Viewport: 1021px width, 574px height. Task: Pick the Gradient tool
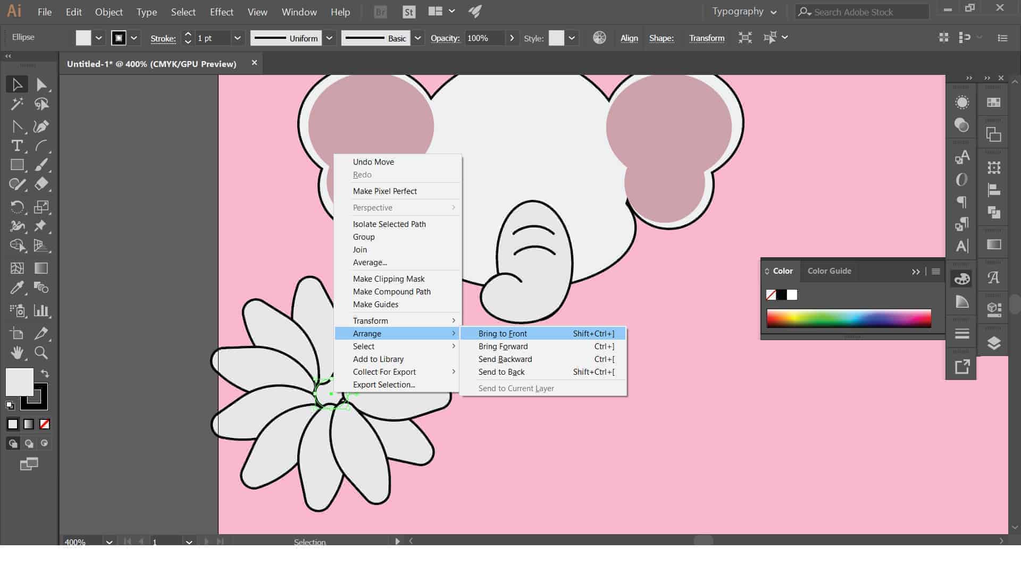click(x=41, y=268)
